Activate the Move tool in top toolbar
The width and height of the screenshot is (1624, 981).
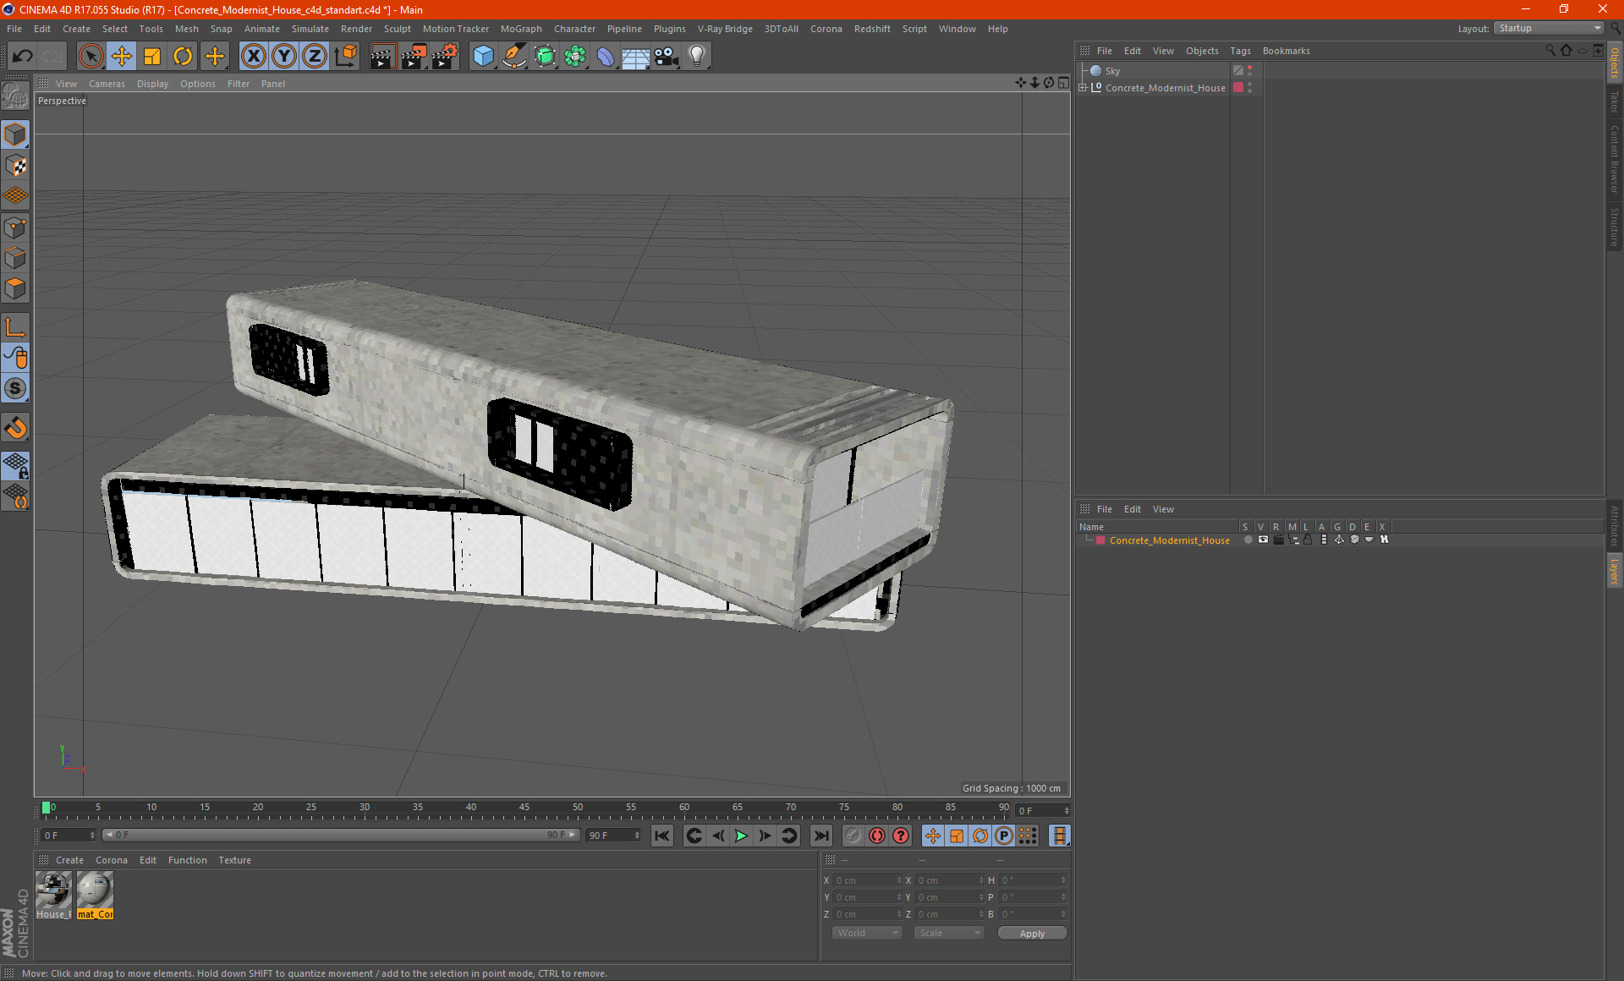coord(122,57)
